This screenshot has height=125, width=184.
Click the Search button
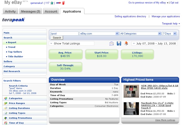(57, 38)
